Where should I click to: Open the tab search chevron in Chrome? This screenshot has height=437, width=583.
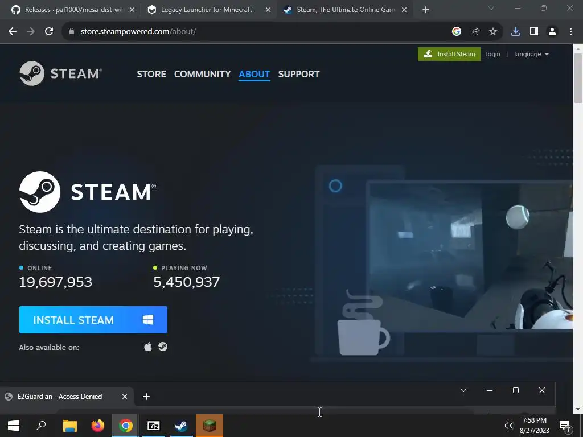pos(491,8)
